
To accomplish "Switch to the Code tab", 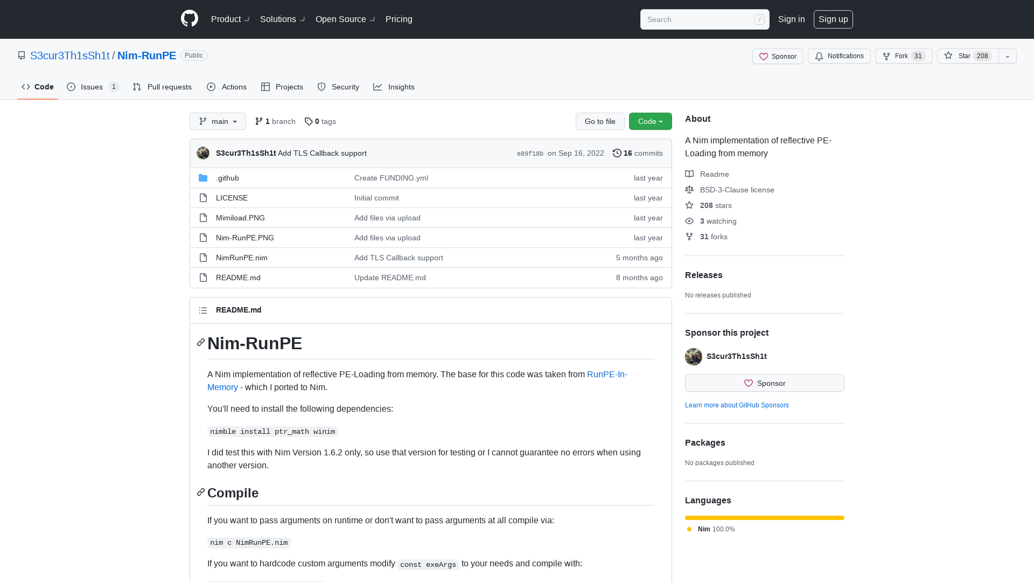I will click(x=38, y=87).
